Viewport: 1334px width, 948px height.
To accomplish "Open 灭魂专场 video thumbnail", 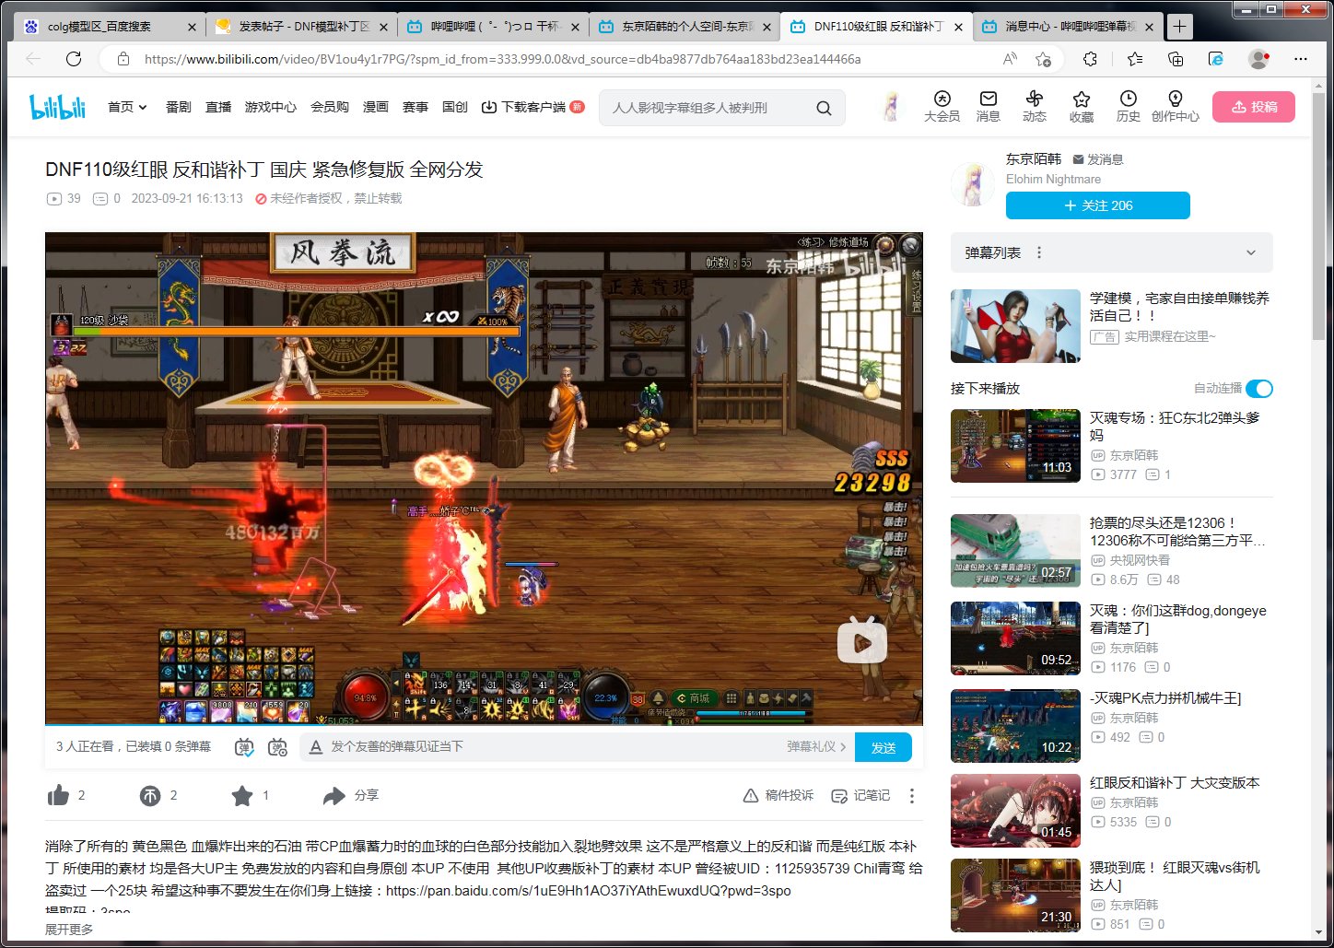I will point(1015,446).
